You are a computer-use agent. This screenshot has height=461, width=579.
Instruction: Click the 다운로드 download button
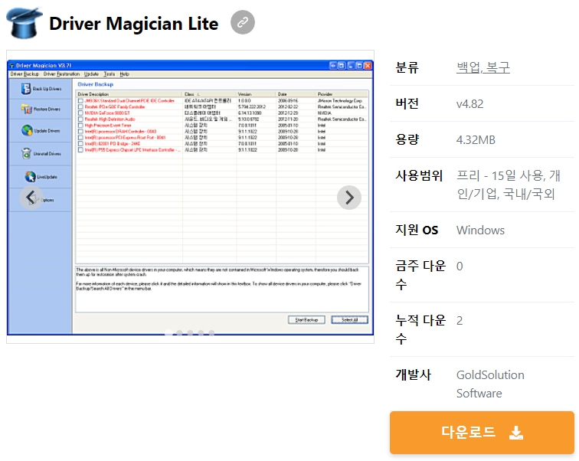[482, 433]
